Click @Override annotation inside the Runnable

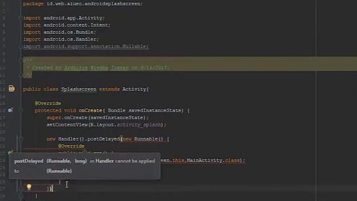[x=71, y=146]
